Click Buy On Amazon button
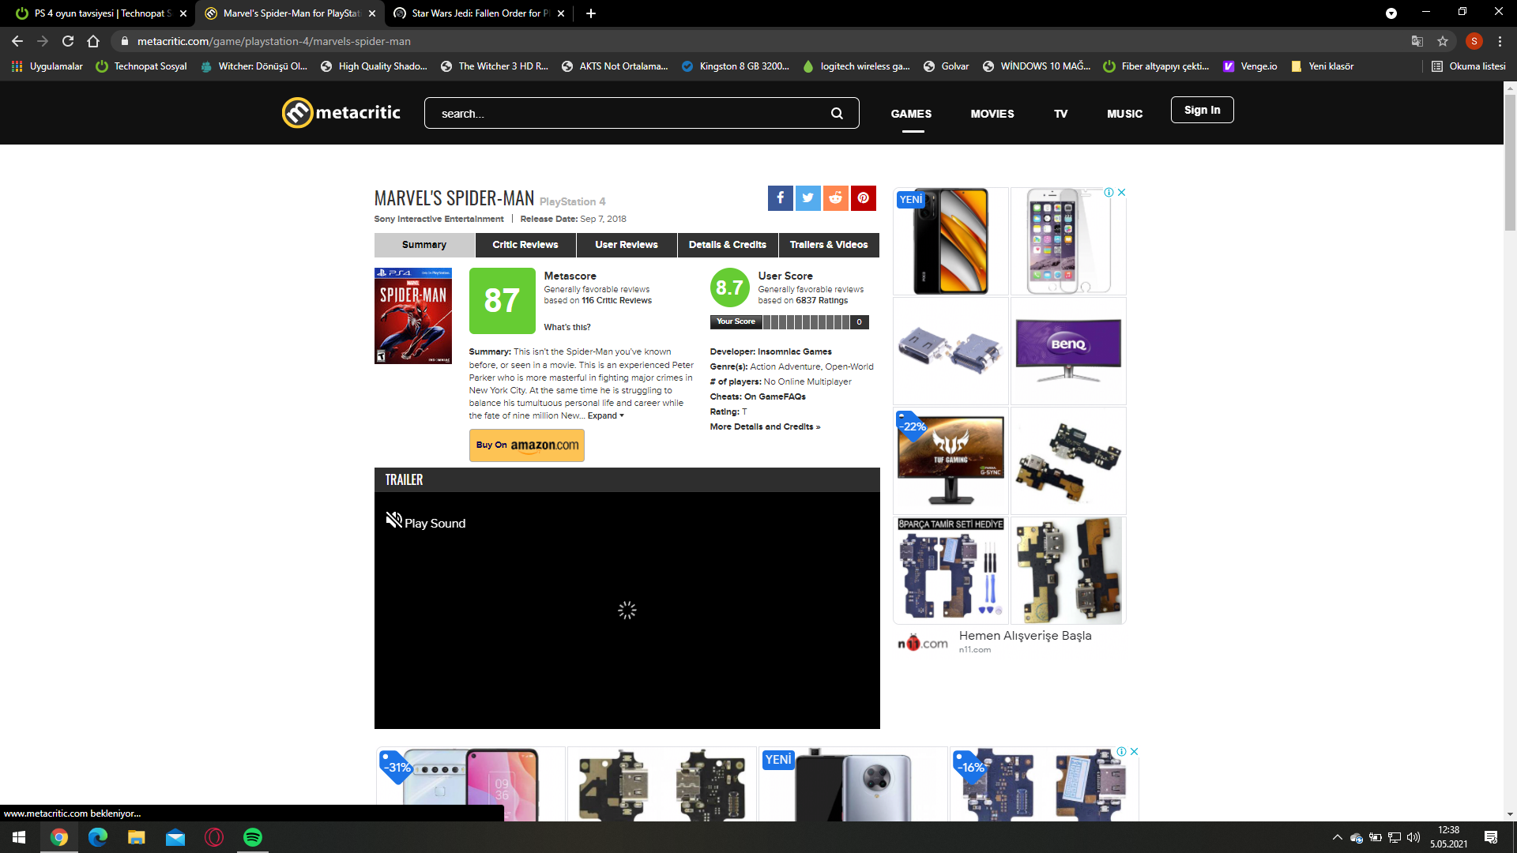 coord(526,445)
